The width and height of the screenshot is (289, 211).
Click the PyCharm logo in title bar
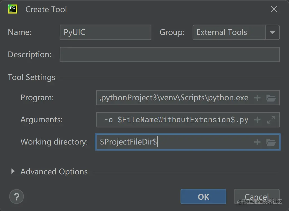point(13,9)
